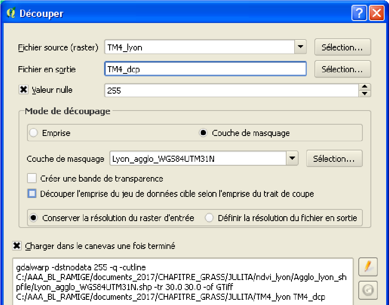Screen dimensions: 389x305
Task: Click Sélection button for source file
Action: (x=343, y=47)
